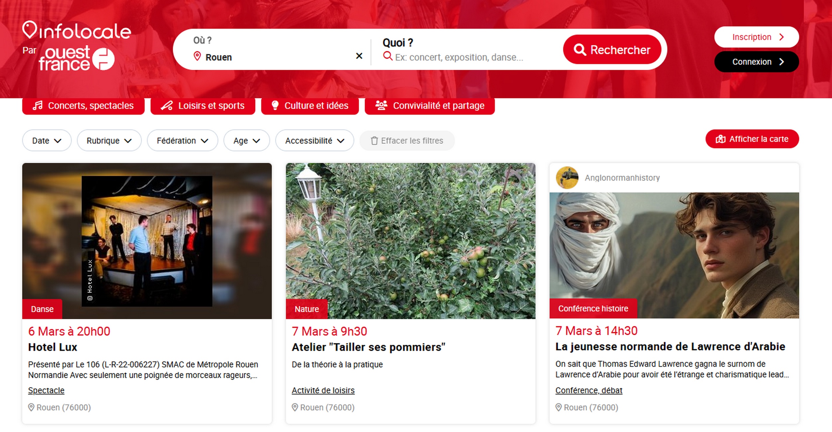Clear the Rouen location with X icon
832x432 pixels.
click(x=359, y=56)
